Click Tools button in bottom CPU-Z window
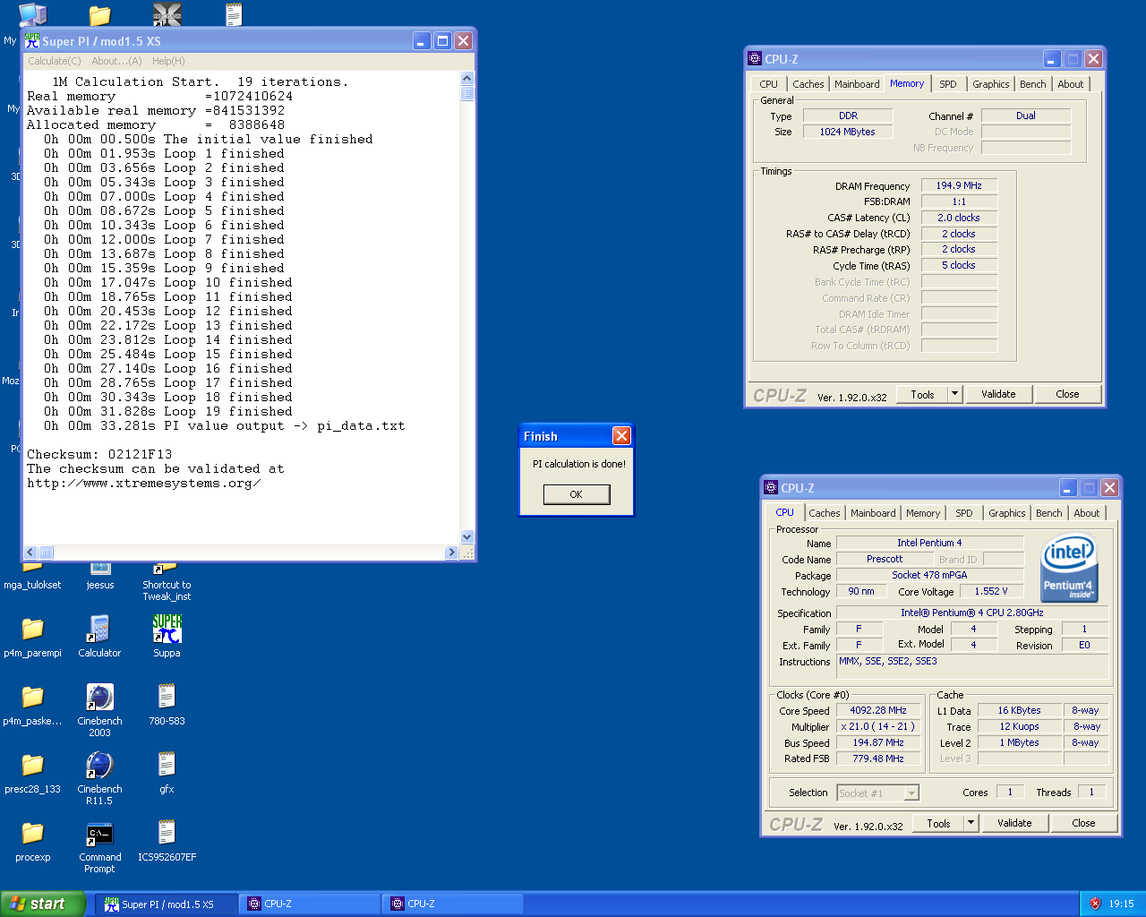The width and height of the screenshot is (1146, 917). tap(938, 823)
